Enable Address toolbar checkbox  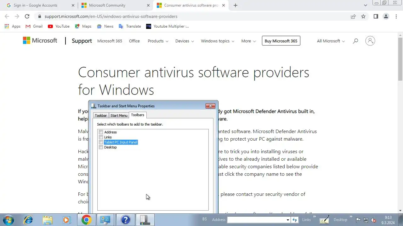click(x=101, y=132)
